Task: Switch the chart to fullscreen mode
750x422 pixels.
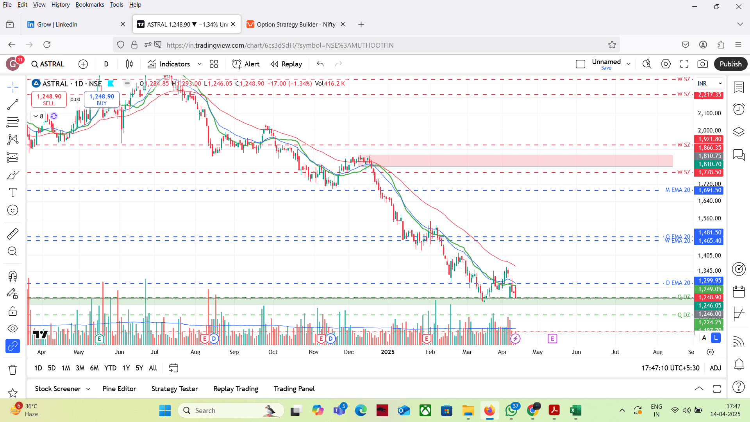Action: pyautogui.click(x=684, y=64)
